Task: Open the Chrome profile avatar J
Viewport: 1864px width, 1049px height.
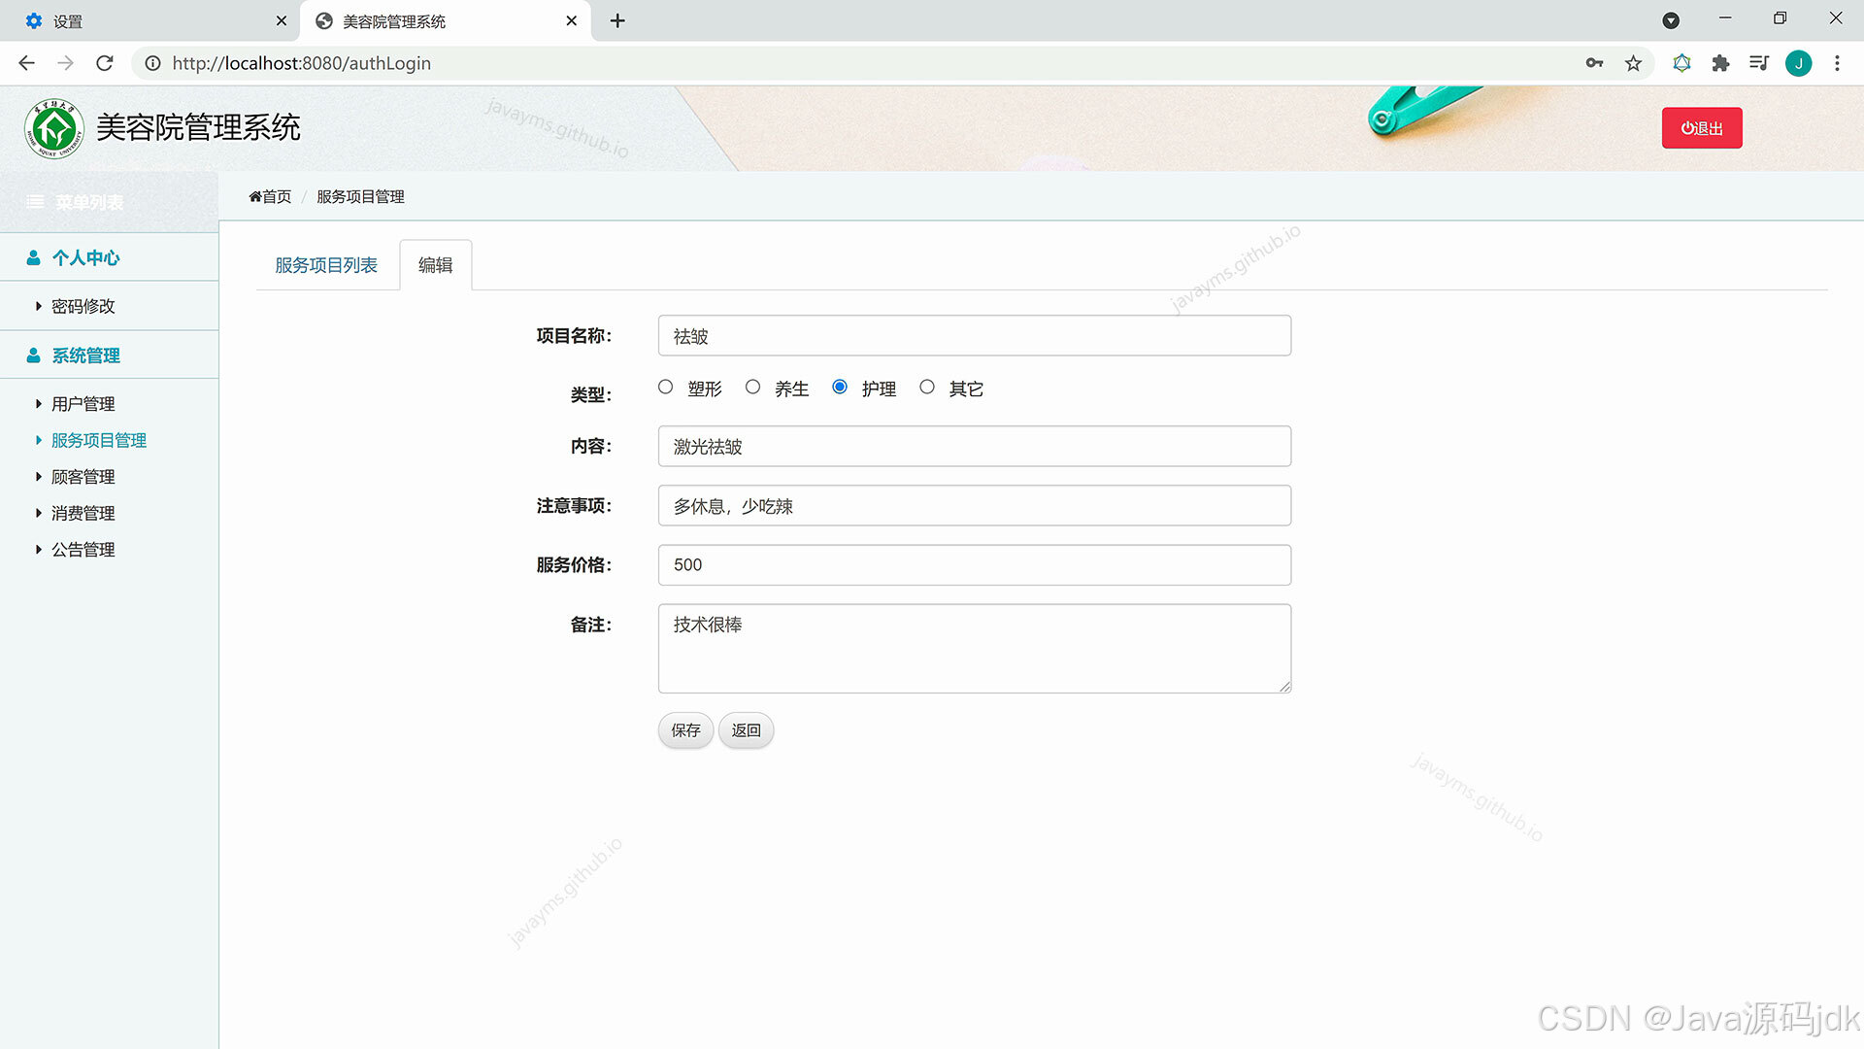Action: tap(1798, 63)
